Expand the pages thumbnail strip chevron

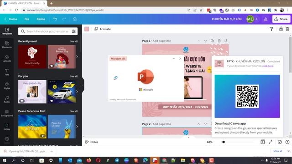188,138
